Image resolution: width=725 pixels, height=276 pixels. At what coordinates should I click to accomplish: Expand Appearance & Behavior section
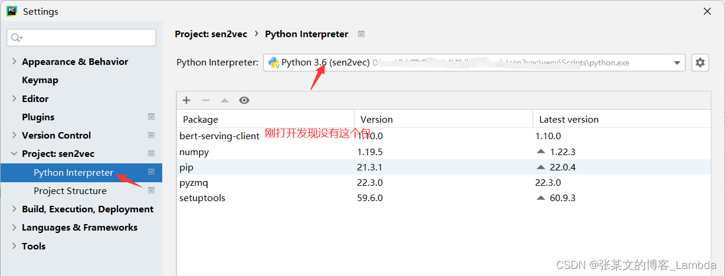14,61
